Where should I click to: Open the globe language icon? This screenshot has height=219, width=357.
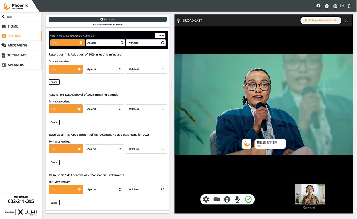click(335, 6)
